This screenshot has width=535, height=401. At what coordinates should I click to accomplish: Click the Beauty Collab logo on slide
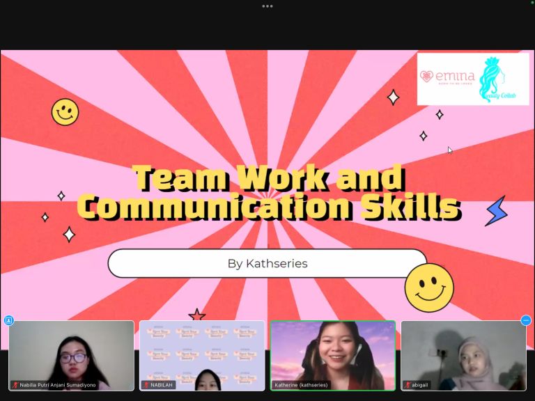point(497,79)
